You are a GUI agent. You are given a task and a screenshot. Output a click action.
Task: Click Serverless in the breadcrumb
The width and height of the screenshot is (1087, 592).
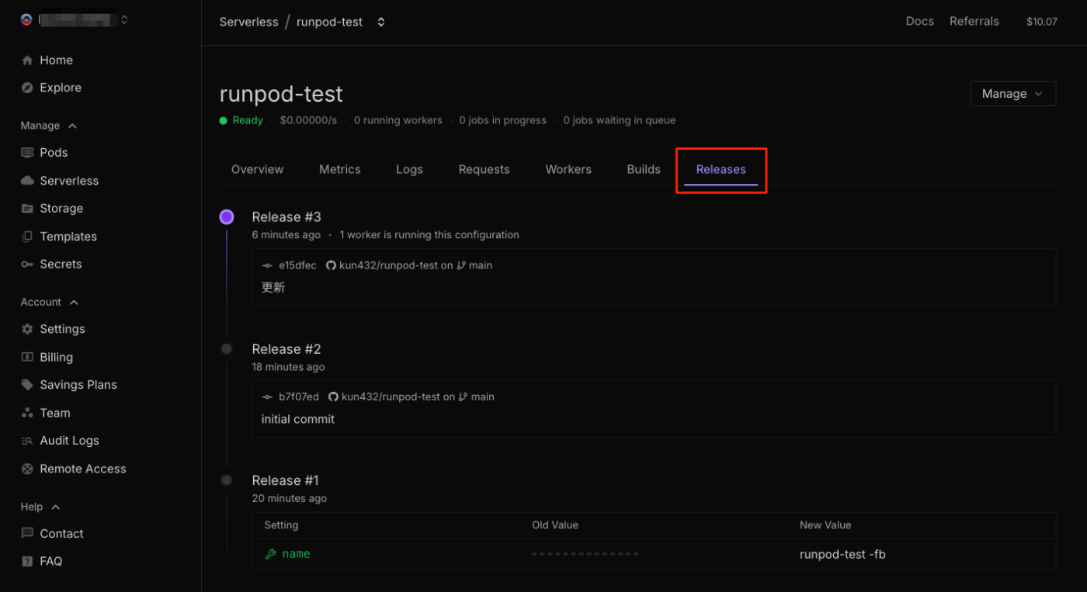click(248, 22)
